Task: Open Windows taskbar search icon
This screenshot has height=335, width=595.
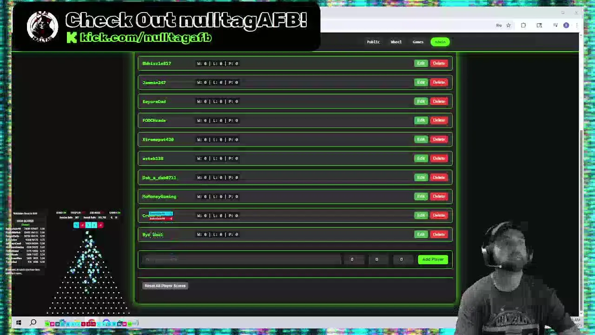Action: (33, 323)
